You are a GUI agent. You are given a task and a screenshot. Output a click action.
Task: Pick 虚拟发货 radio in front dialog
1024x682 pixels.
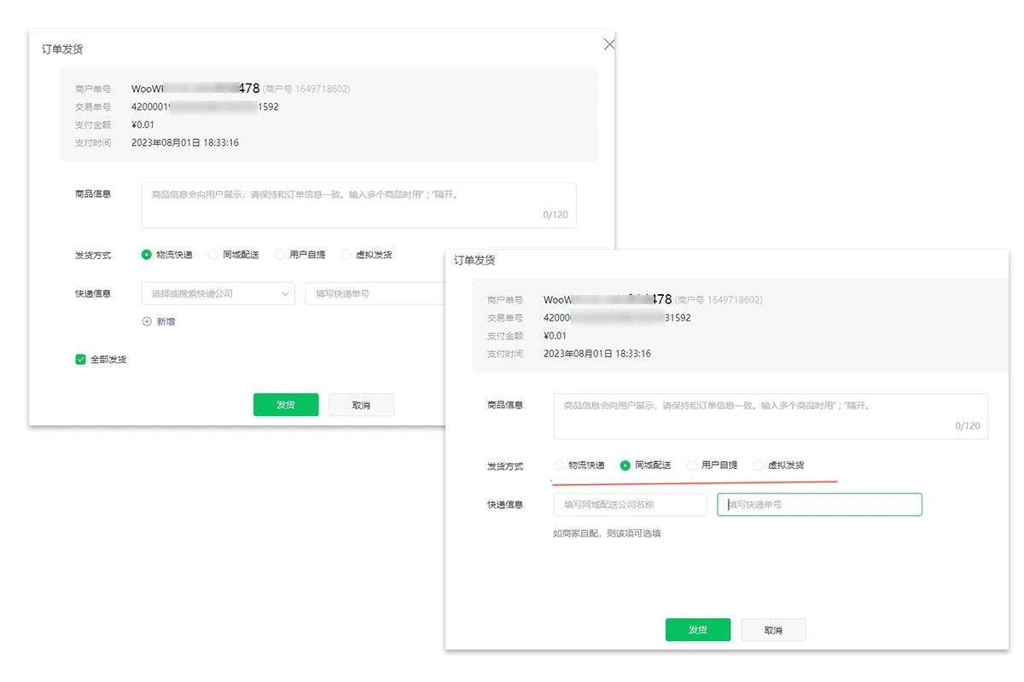pyautogui.click(x=758, y=465)
